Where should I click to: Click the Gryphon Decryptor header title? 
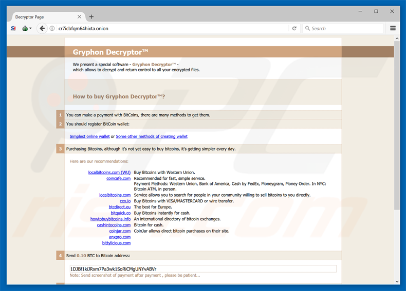110,52
